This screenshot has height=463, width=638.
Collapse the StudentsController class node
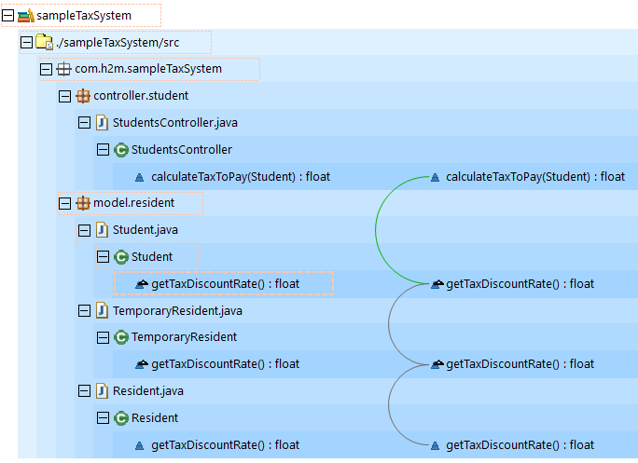point(103,150)
